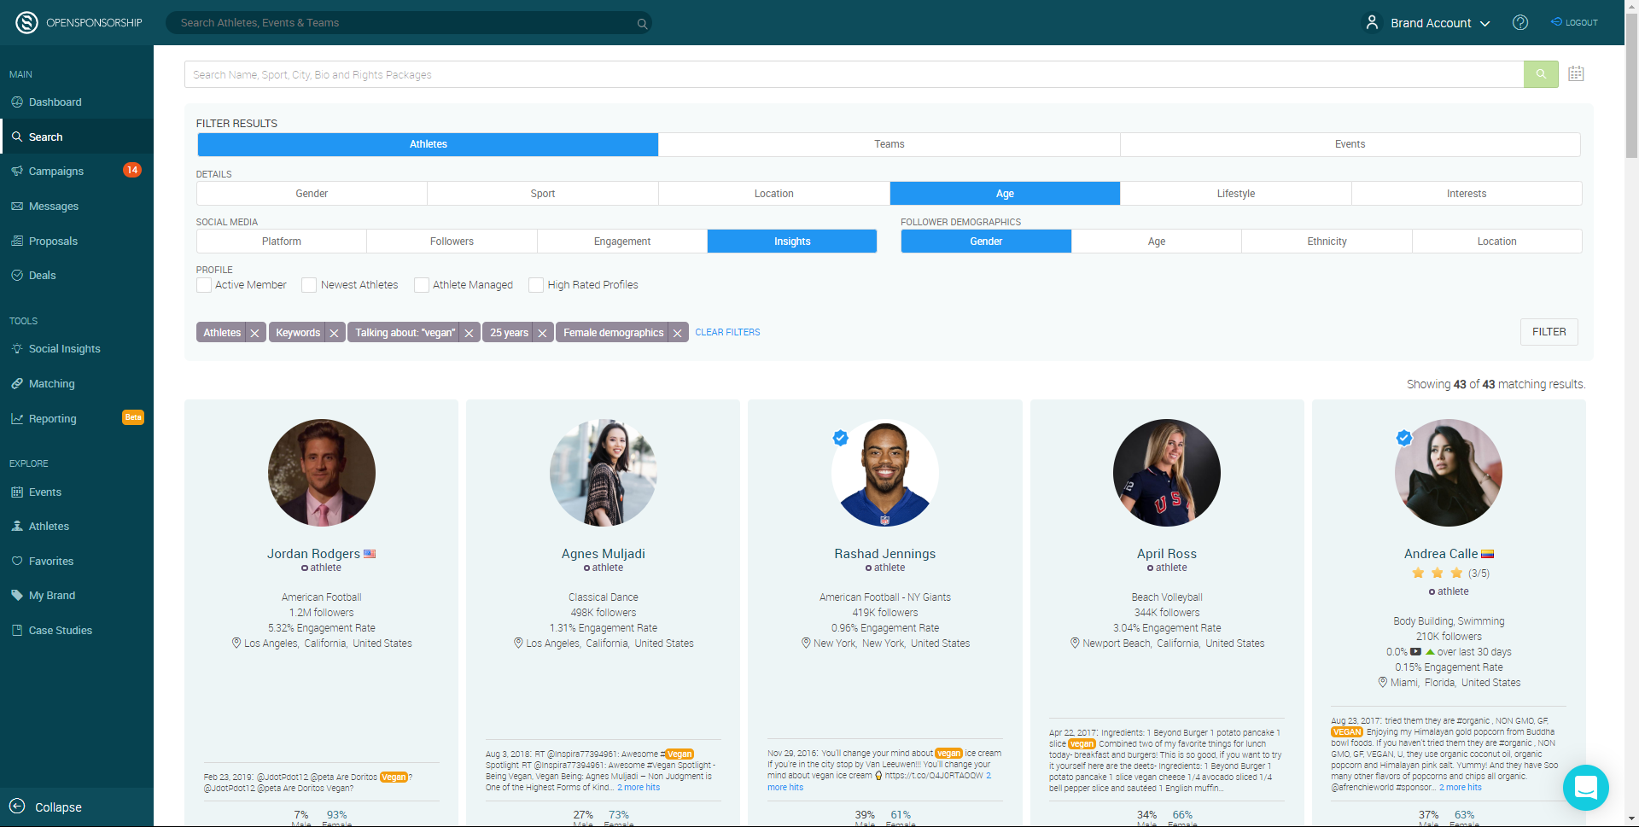Screen dimensions: 1639x827
Task: Click April Ross profile photo
Action: click(1167, 473)
